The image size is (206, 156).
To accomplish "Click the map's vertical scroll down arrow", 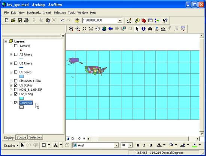I will tap(202, 134).
